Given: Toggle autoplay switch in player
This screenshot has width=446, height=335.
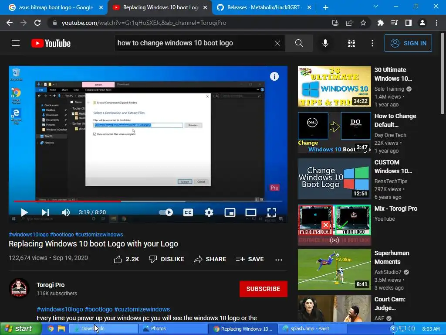Looking at the screenshot, I should click(x=166, y=212).
